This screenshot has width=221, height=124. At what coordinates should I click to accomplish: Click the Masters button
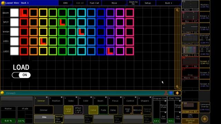click(x=205, y=6)
